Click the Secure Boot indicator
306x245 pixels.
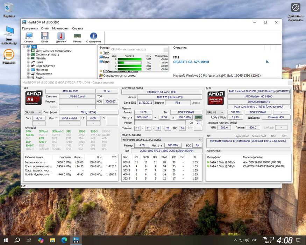click(259, 136)
